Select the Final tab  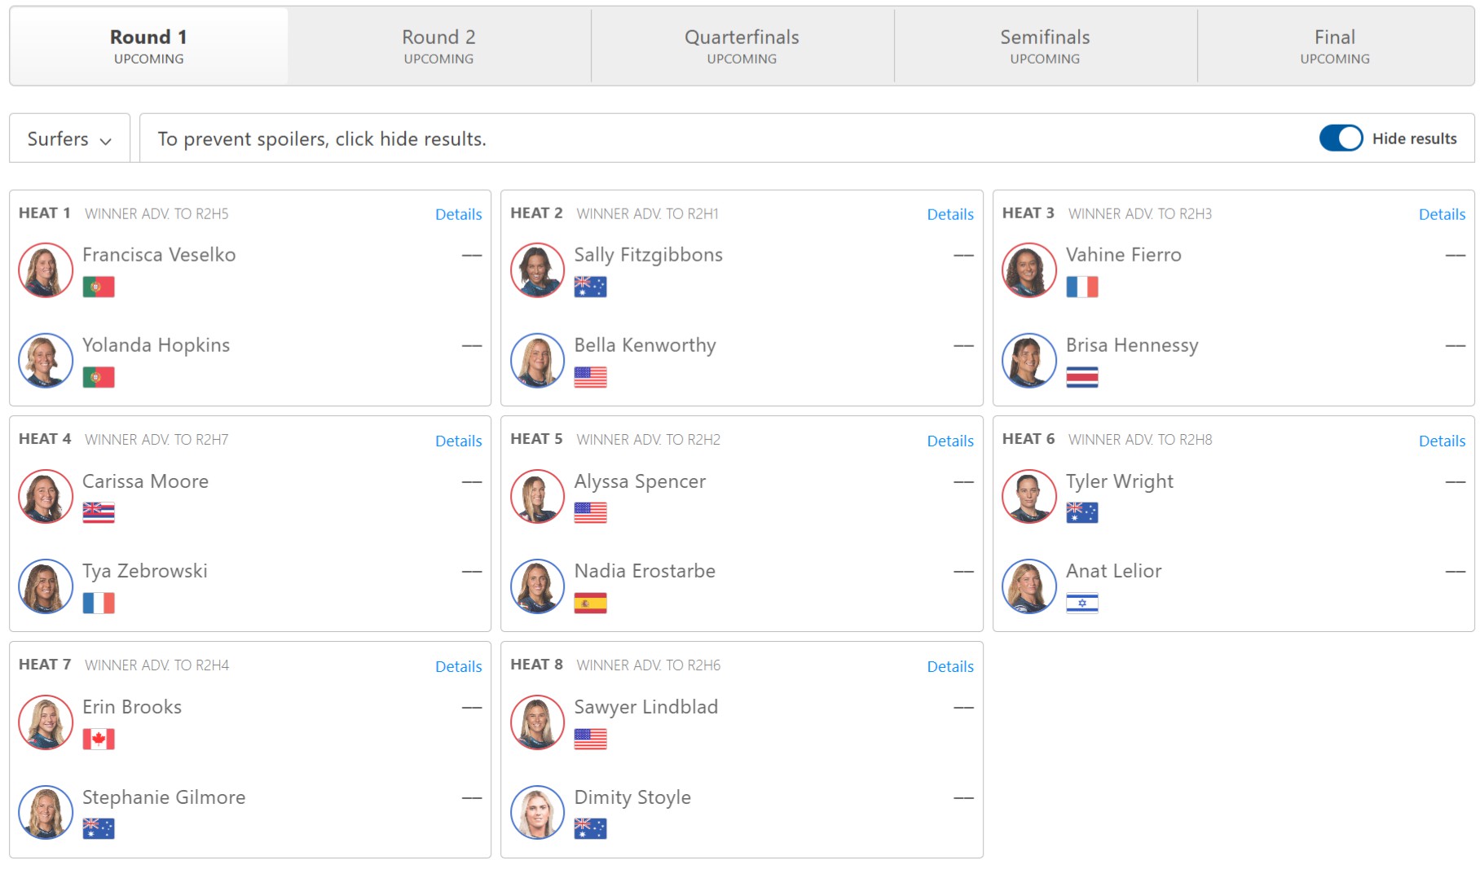coord(1335,46)
